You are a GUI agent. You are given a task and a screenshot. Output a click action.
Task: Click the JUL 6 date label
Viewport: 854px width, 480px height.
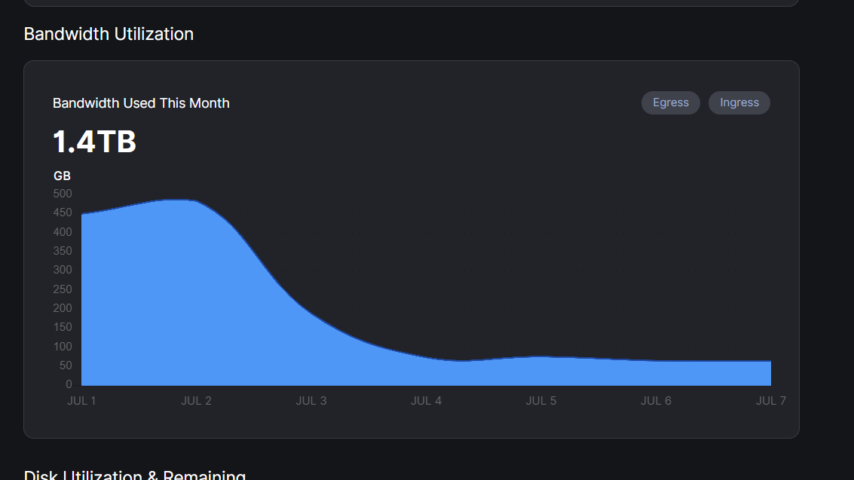(656, 401)
